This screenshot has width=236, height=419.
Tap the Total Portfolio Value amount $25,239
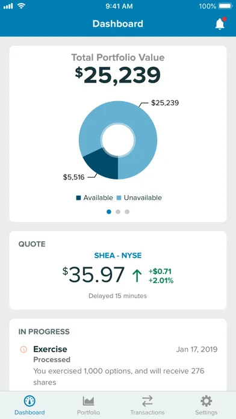(118, 75)
